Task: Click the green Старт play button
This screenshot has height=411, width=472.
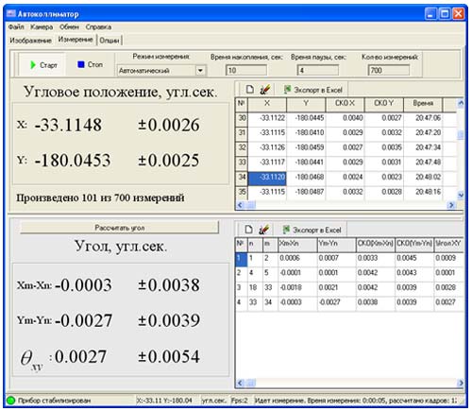Action: click(42, 64)
